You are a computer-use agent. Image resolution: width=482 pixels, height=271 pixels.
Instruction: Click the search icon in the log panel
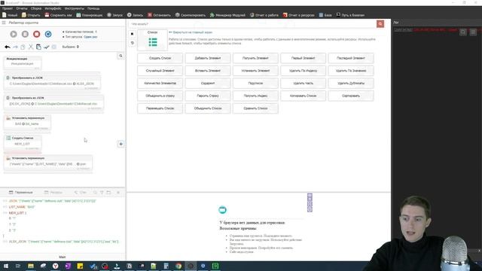pos(463,32)
